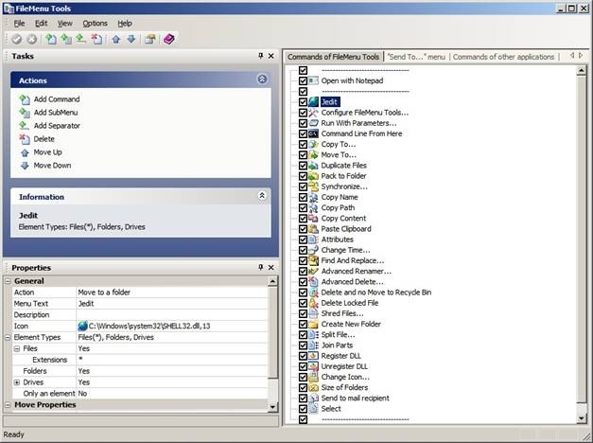Click the Jedit globe icon in command list
The width and height of the screenshot is (593, 443).
pos(313,102)
